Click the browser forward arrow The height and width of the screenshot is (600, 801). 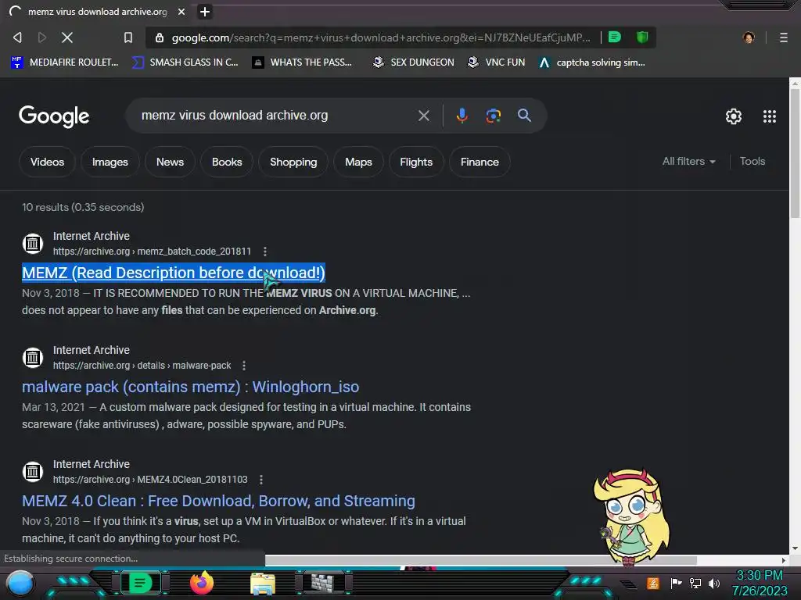coord(42,37)
